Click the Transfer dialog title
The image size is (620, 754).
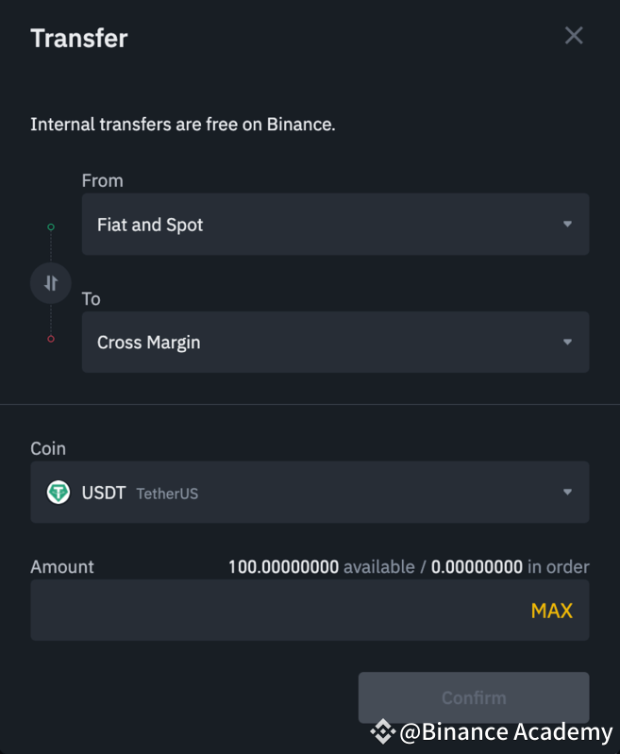[x=79, y=38]
